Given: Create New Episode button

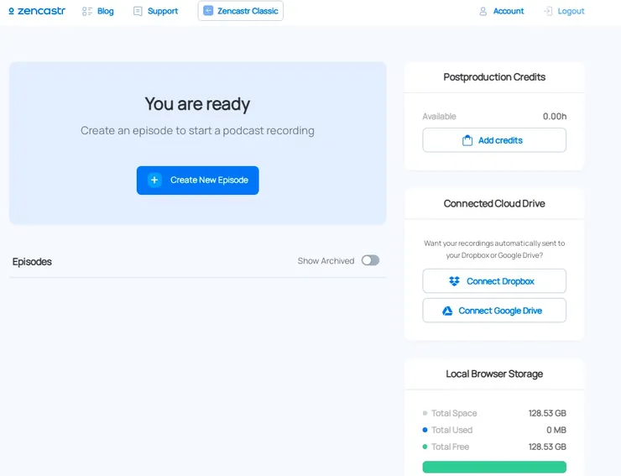Looking at the screenshot, I should [197, 180].
